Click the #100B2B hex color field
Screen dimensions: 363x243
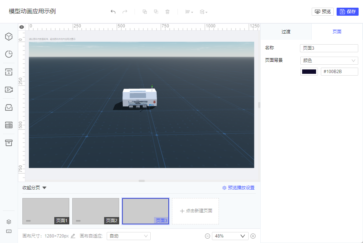click(x=340, y=72)
